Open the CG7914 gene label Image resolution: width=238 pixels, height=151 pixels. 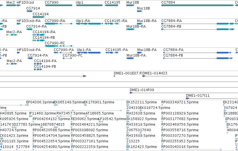point(33,8)
